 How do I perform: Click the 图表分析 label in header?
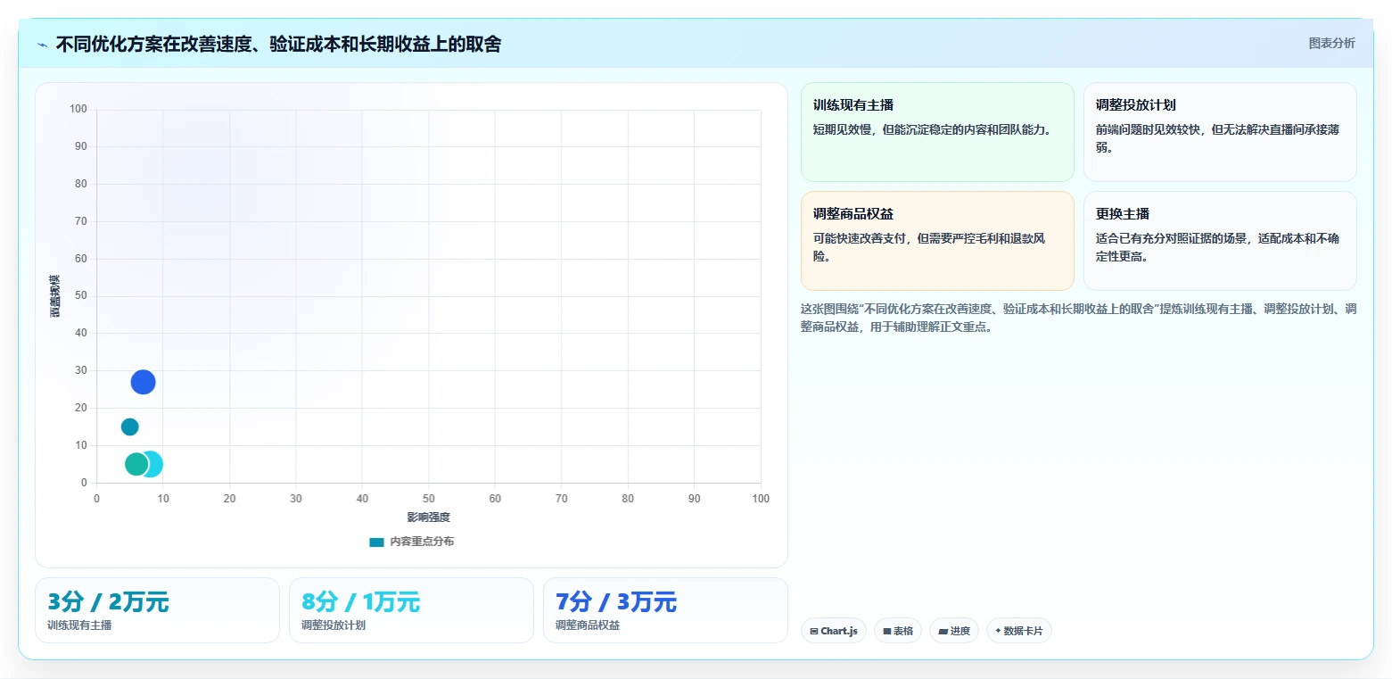point(1331,44)
